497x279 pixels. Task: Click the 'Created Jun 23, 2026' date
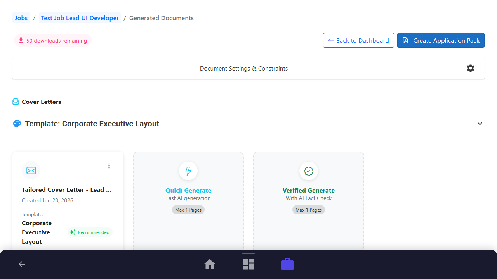[x=47, y=200]
